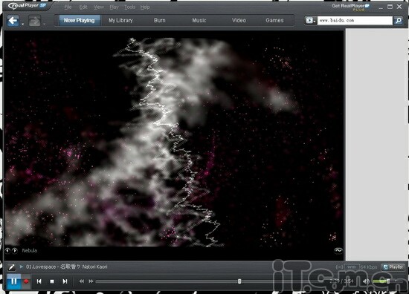Click the pencil edit clip info icon
Viewport: 409px width, 294px height.
[x=11, y=267]
